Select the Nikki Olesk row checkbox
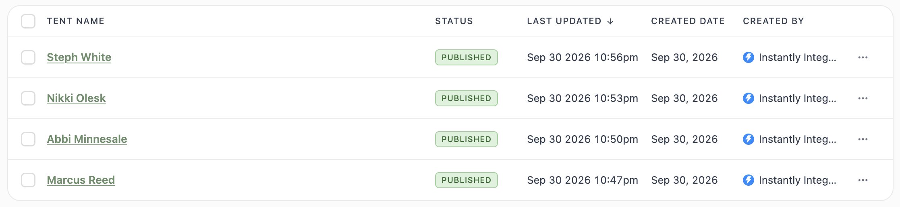This screenshot has height=207, width=900. click(x=28, y=98)
